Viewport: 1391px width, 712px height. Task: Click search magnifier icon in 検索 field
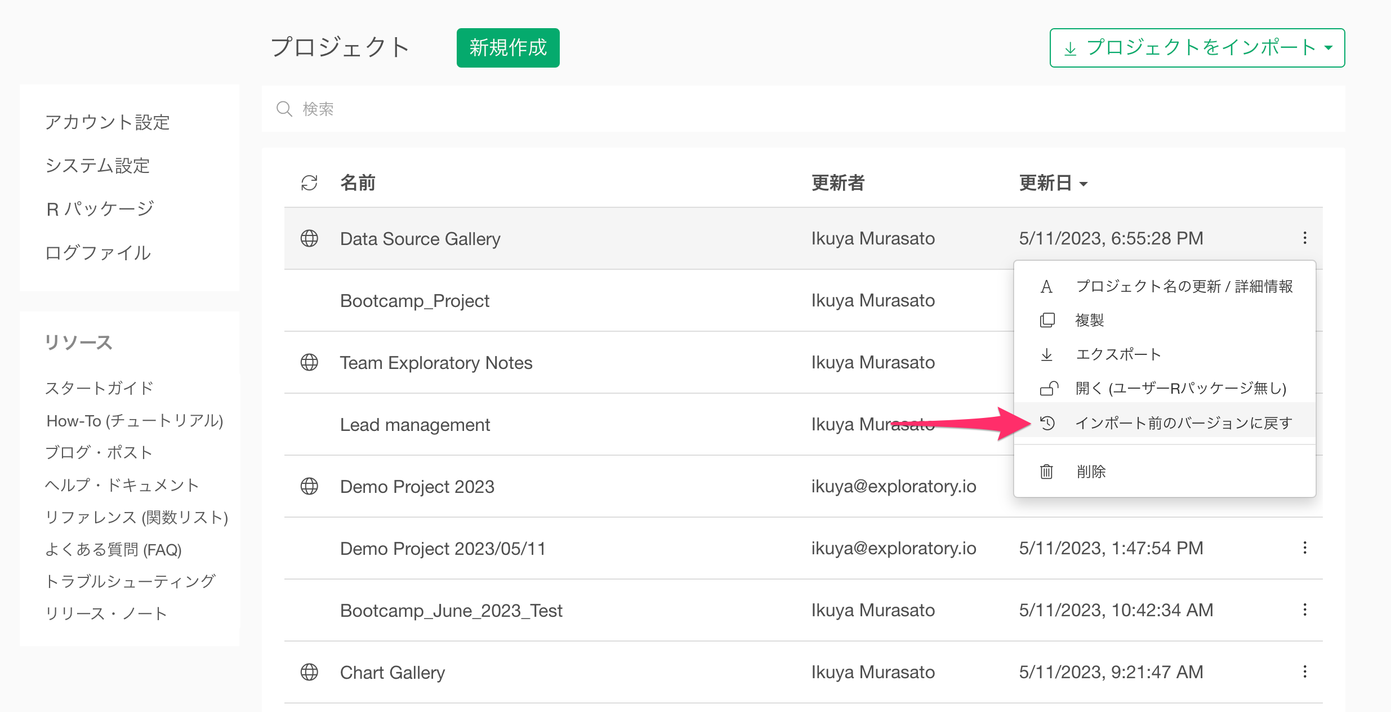pyautogui.click(x=284, y=109)
